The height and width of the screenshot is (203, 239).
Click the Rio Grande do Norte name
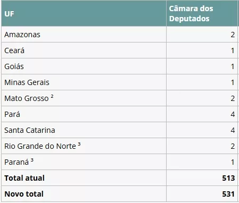click(x=40, y=146)
